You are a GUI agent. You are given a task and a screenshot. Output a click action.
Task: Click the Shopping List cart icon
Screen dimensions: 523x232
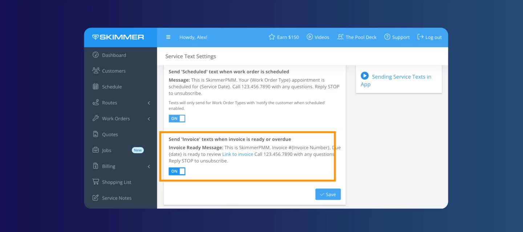click(96, 182)
